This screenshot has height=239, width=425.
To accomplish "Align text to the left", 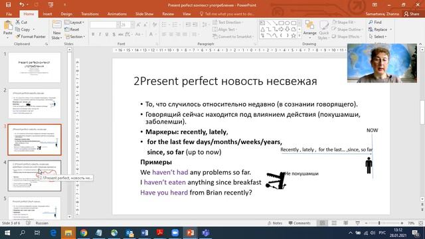I will [x=164, y=35].
